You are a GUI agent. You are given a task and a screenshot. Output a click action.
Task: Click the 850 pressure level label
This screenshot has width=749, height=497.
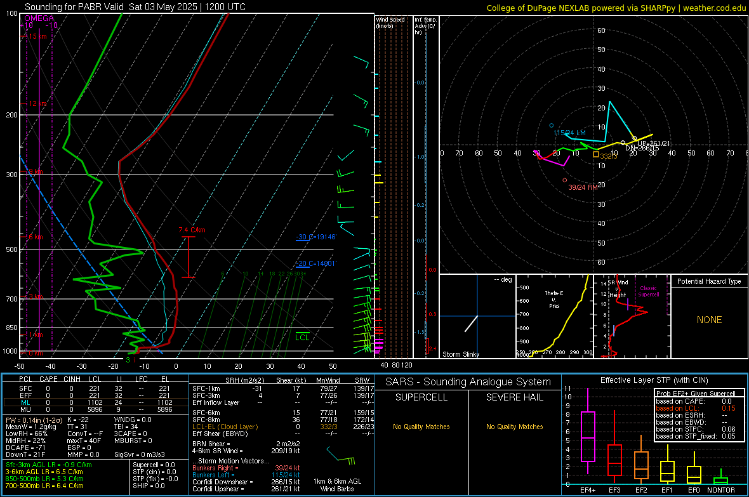11,328
